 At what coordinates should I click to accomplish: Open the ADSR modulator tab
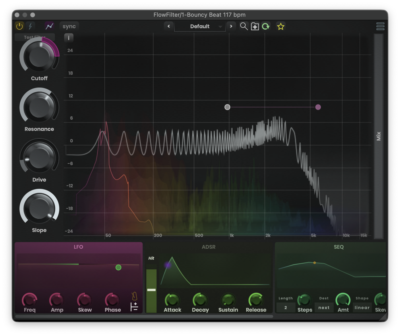[x=209, y=247]
